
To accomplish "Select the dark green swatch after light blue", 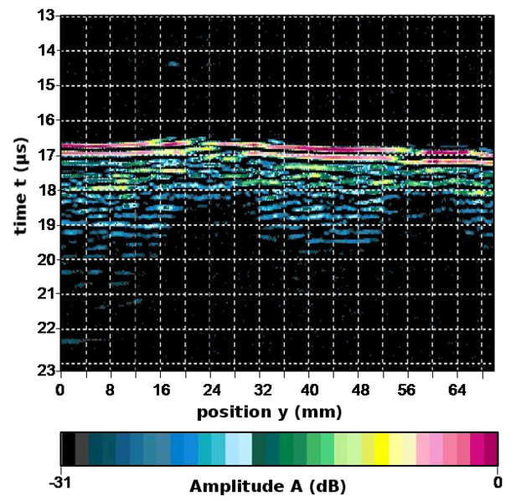I will (x=260, y=448).
